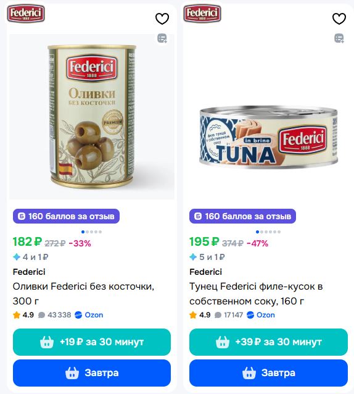Open Тунец Federici филе-кусок title link

256,293
